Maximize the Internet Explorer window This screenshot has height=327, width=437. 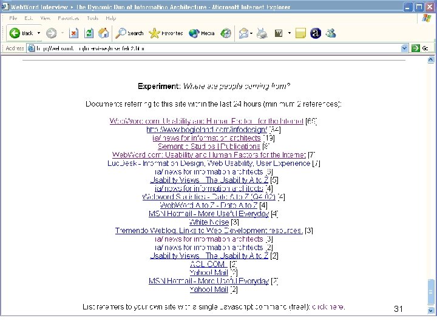419,7
